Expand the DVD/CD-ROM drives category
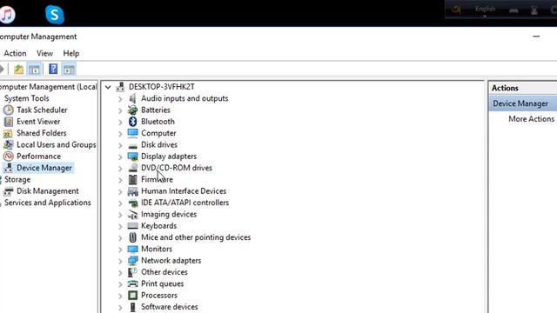This screenshot has height=313, width=557. pos(120,168)
